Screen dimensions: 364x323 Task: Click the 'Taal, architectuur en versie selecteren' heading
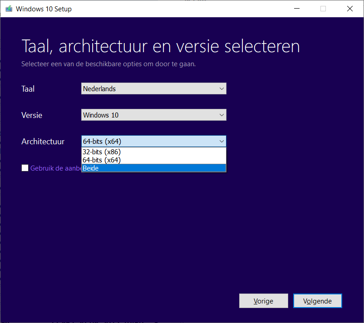pyautogui.click(x=161, y=46)
